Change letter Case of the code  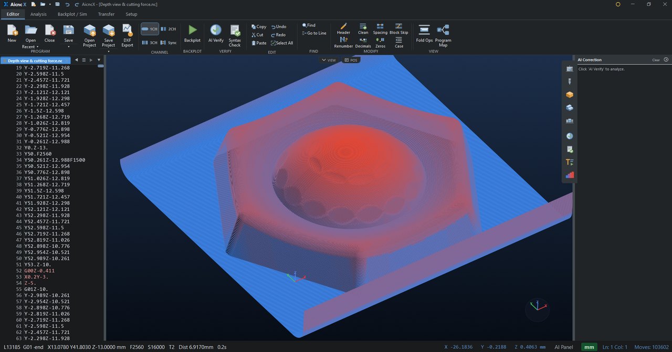(x=399, y=42)
